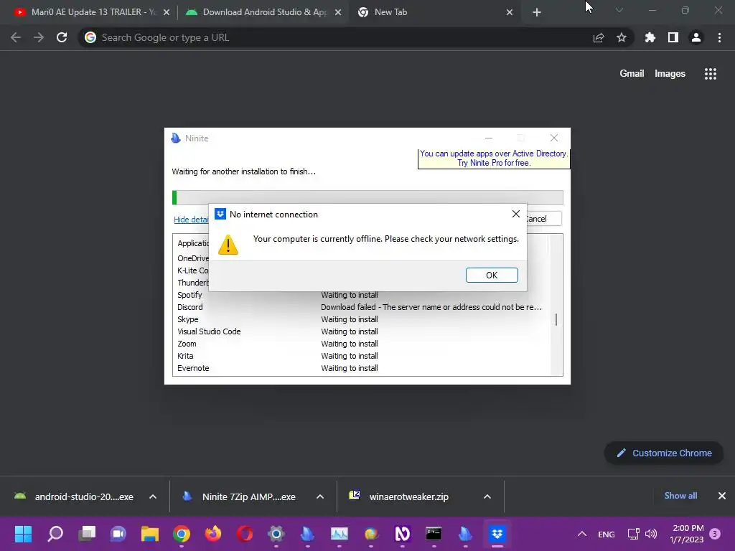Open the Windows Start menu
This screenshot has height=551, width=735.
tap(23, 534)
